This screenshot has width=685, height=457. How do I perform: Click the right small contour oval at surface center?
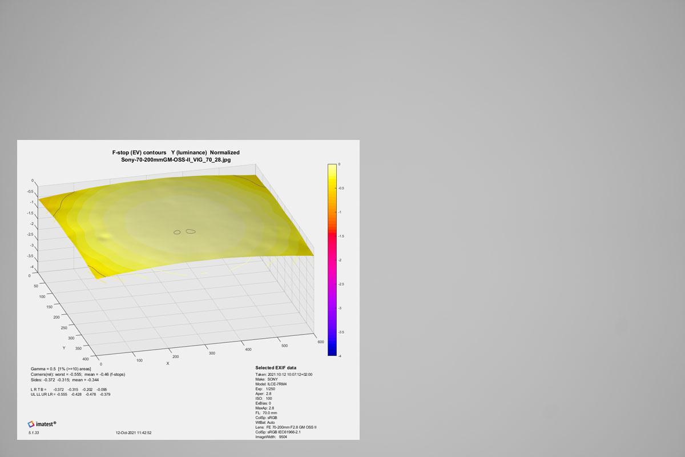tap(191, 231)
